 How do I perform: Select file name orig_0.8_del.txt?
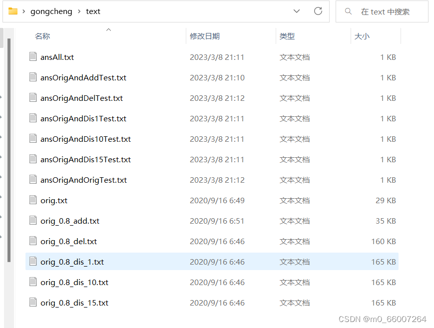pos(68,242)
